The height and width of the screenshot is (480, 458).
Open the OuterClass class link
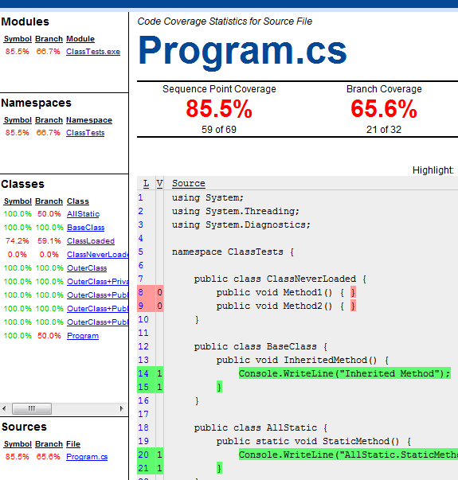87,268
